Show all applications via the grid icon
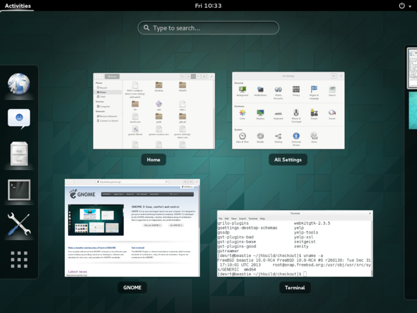 tap(19, 259)
